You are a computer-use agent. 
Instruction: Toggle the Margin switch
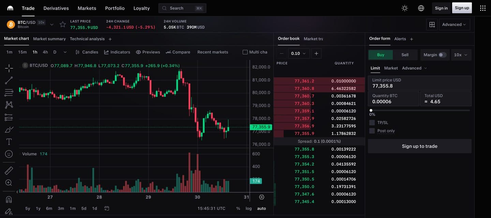pos(442,55)
